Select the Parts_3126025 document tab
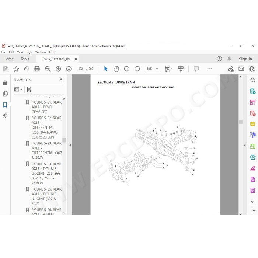This screenshot has width=258, height=258. pos(57,59)
